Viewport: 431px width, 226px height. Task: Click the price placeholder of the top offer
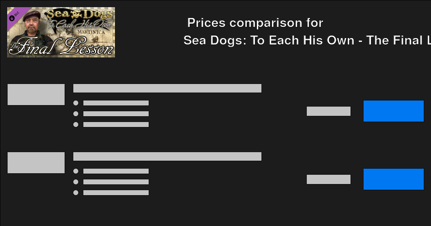(x=328, y=111)
